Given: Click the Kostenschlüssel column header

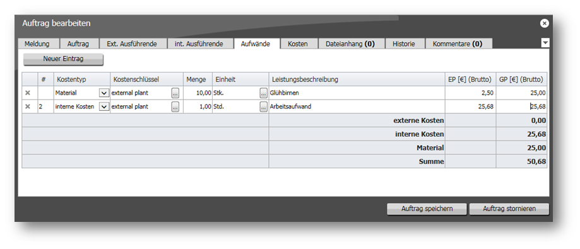Looking at the screenshot, I should (x=146, y=79).
